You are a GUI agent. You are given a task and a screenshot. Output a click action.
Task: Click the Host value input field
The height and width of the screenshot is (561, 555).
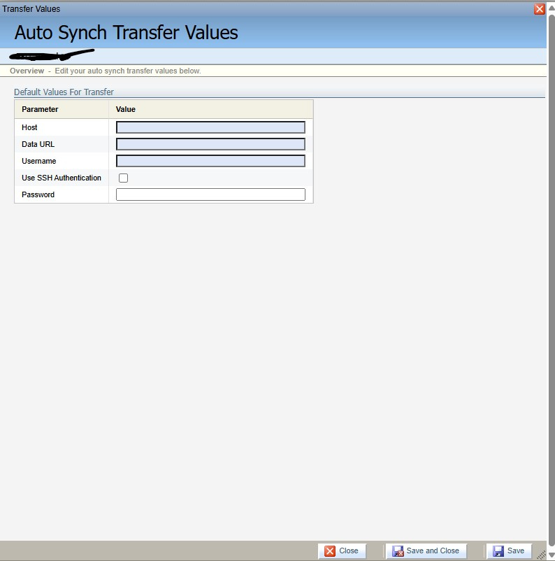[210, 127]
